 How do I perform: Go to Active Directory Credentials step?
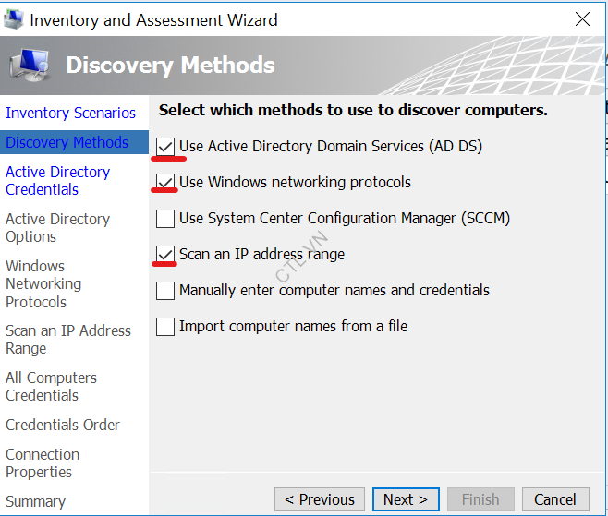point(58,181)
